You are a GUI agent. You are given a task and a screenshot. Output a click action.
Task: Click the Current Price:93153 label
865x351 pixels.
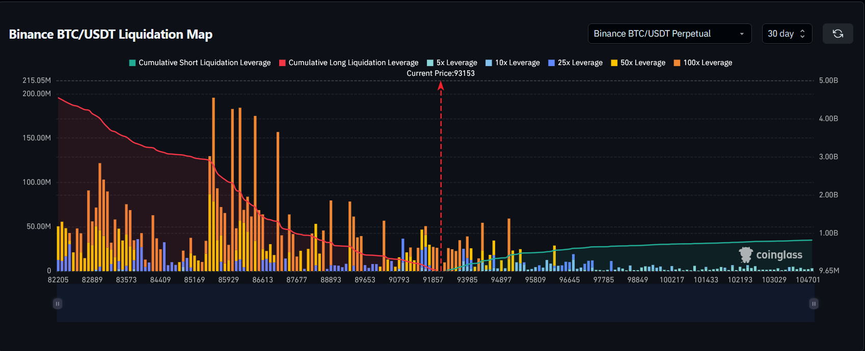click(441, 73)
